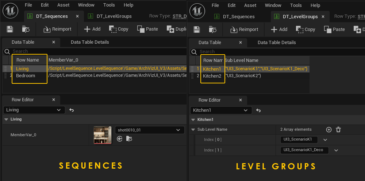Edit the UI3_ScenarioK1 index 0 text field
Viewport: 365px width, 181px height.
(299, 139)
